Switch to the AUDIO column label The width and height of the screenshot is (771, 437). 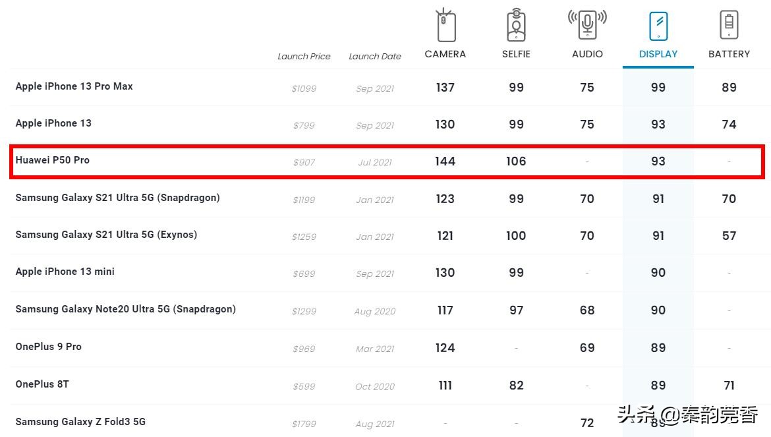587,54
